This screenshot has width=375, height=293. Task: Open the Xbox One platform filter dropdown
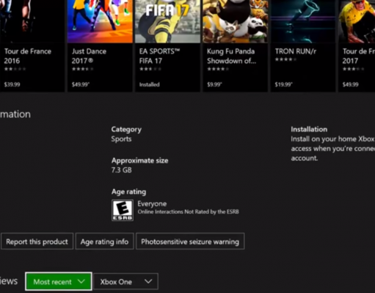coord(125,281)
